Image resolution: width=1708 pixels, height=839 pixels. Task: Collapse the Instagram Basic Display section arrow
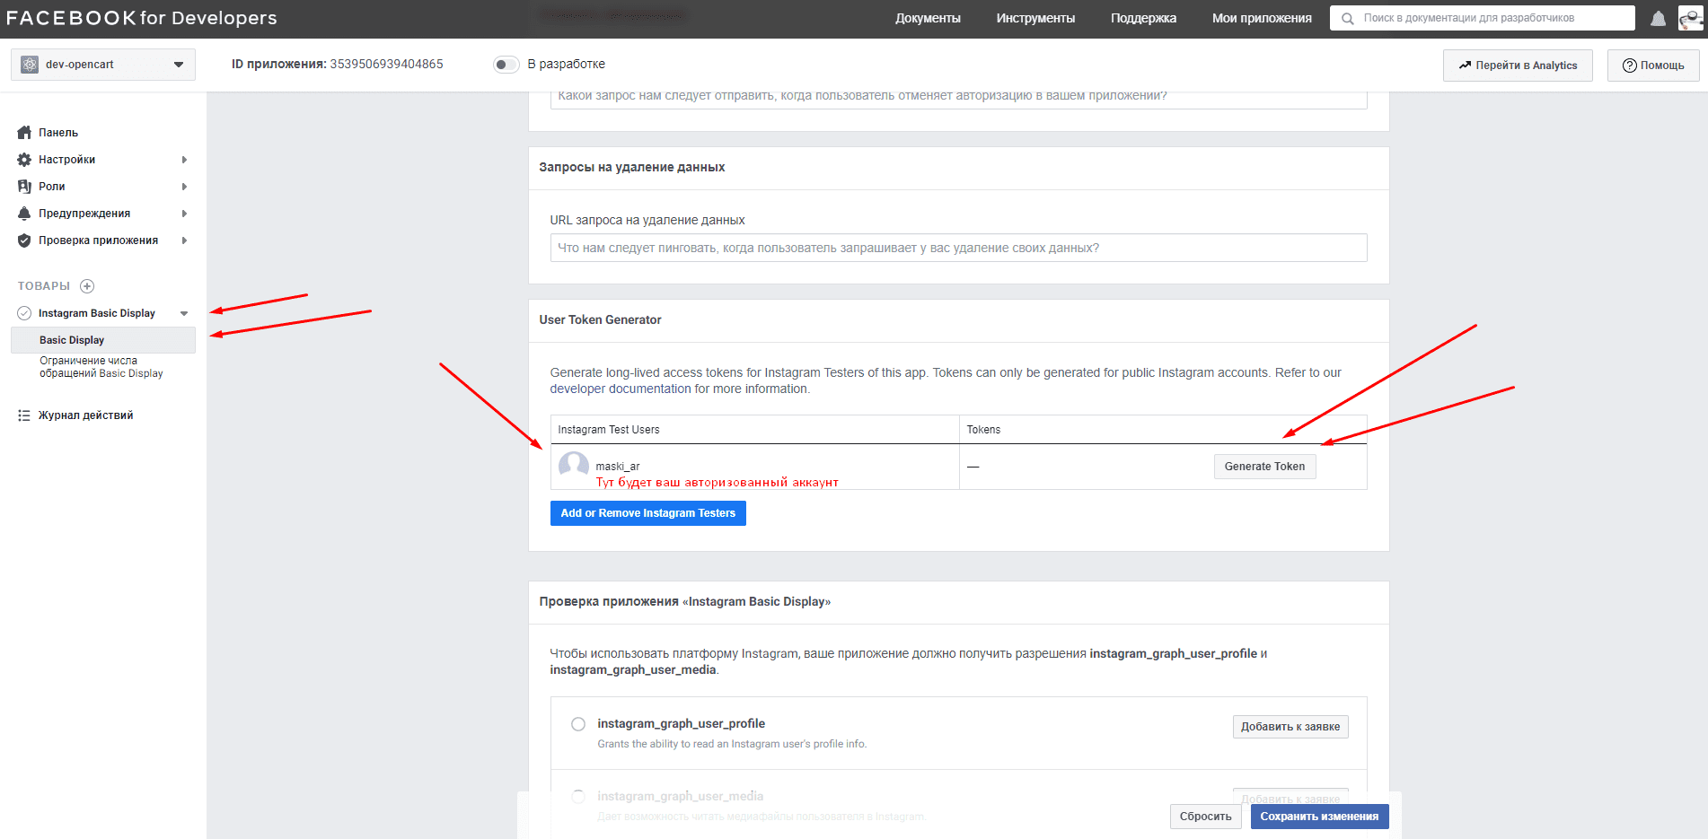tap(184, 313)
